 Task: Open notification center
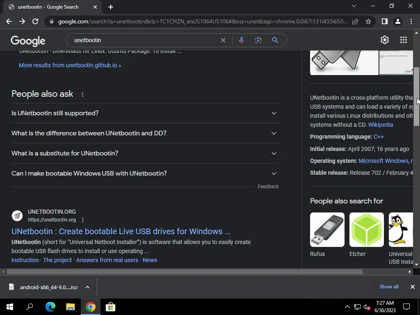[x=406, y=307]
